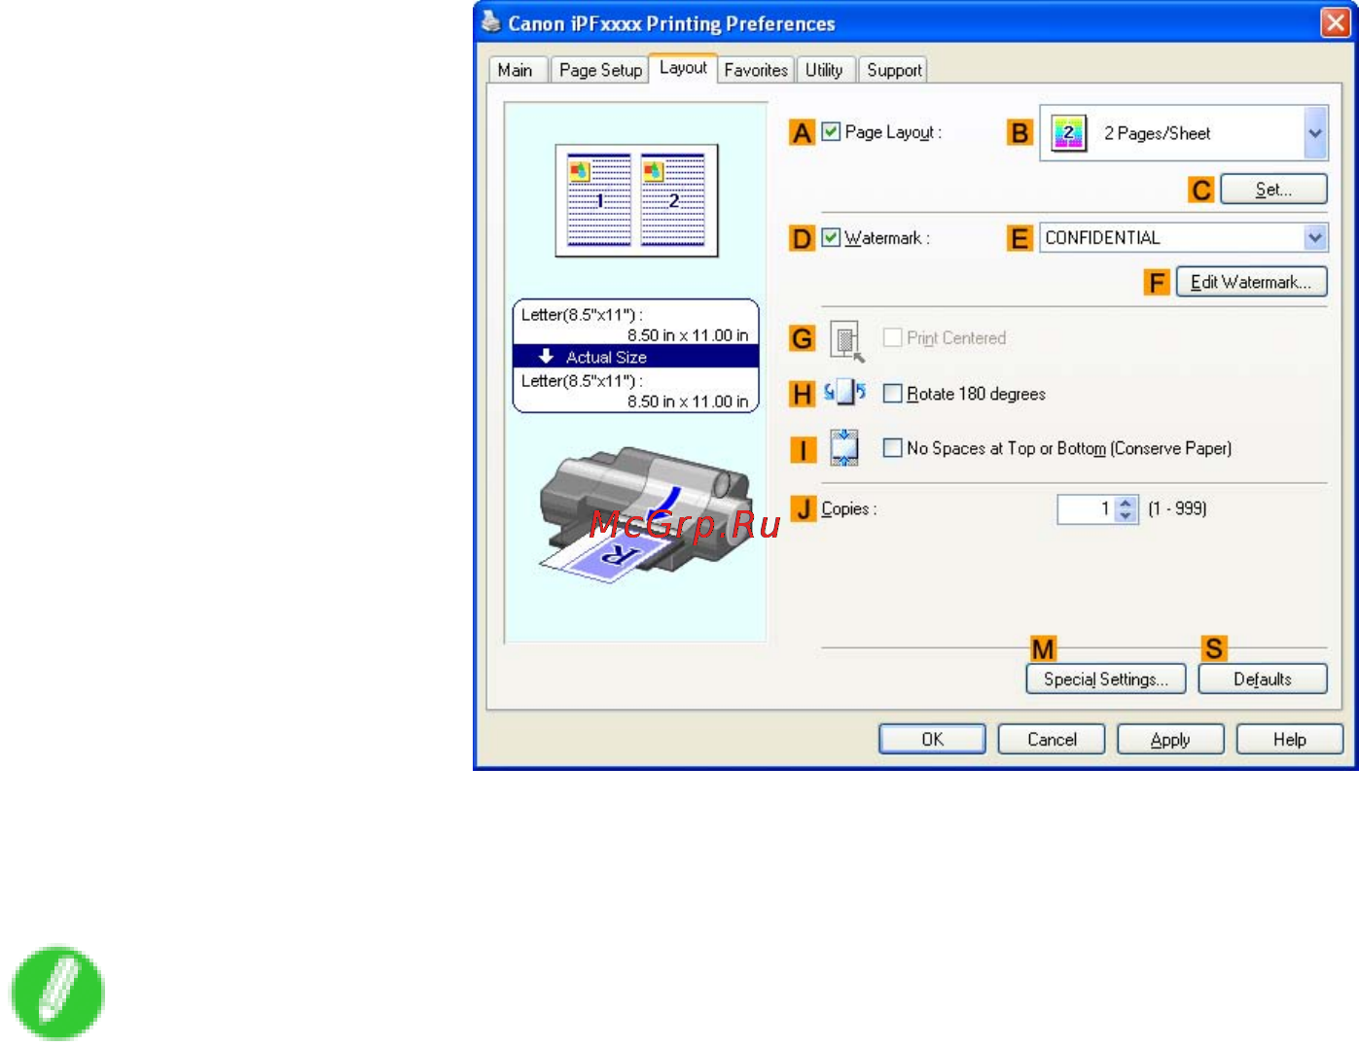Select the Layout tab
Viewport: 1359px width, 1046px height.
pos(683,67)
